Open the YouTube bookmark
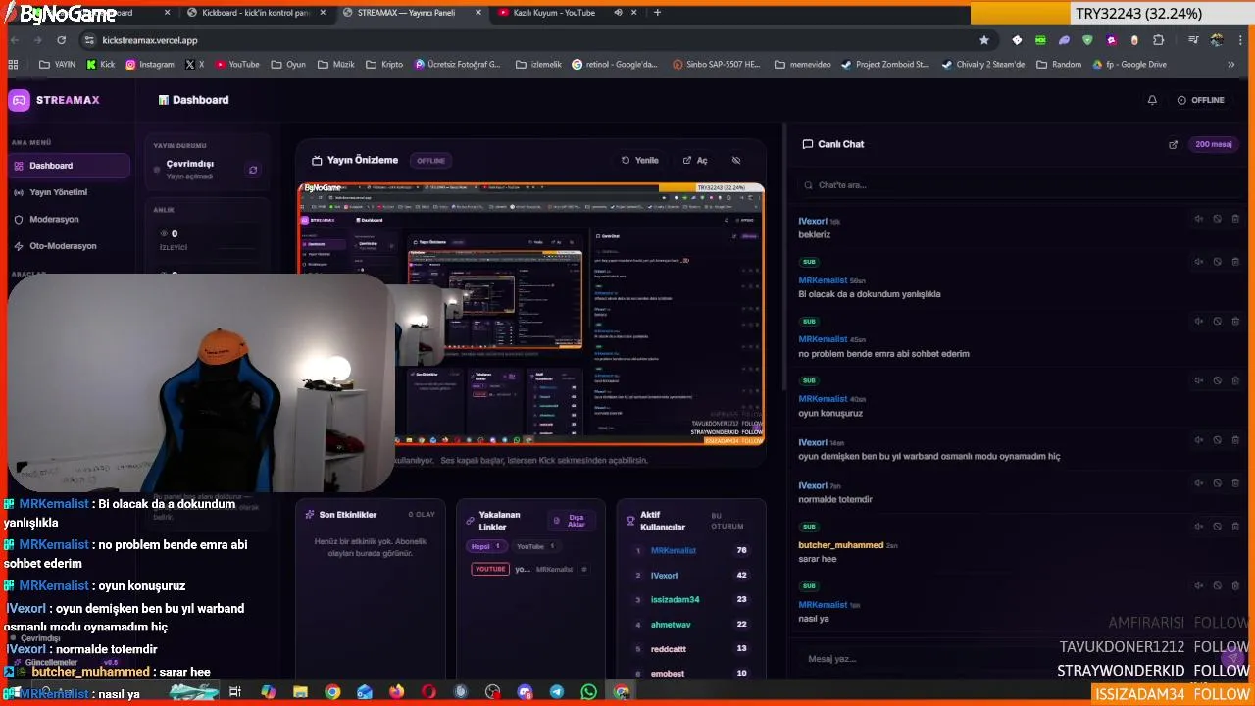1255x706 pixels. tap(237, 65)
